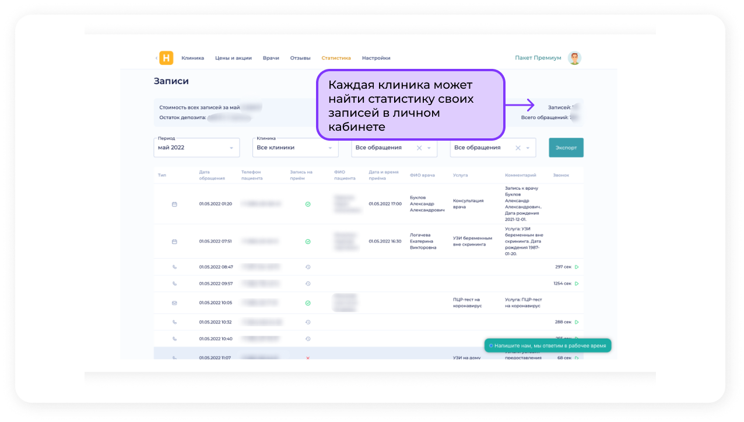This screenshot has width=744, height=422.
Task: Click phone type icon in 01.05.2022 09:57 row
Action: coord(174,283)
